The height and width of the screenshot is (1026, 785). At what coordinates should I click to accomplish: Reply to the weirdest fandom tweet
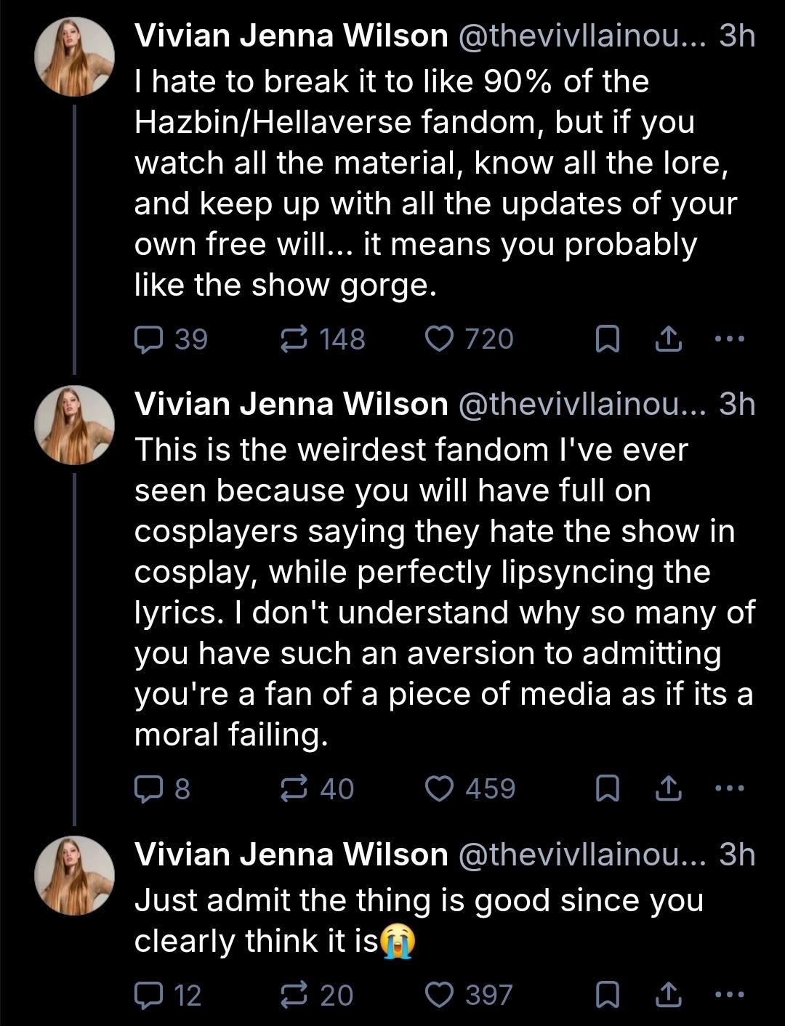click(x=149, y=788)
